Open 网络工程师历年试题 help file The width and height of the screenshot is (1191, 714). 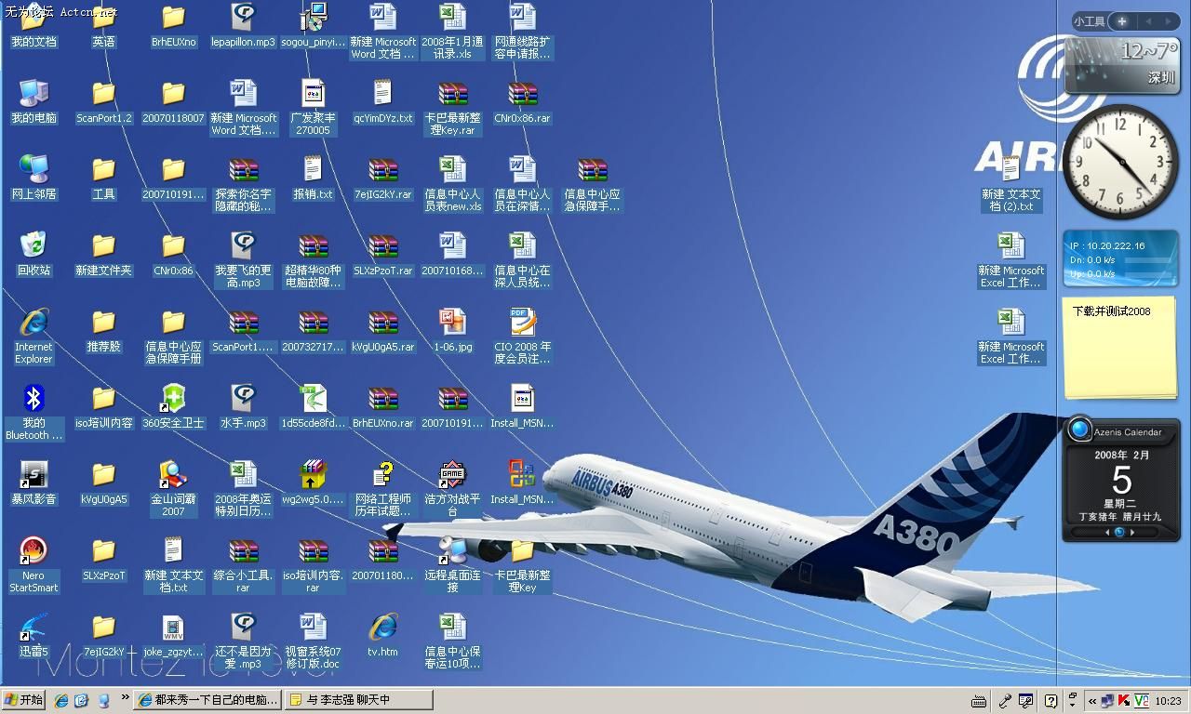pos(382,489)
